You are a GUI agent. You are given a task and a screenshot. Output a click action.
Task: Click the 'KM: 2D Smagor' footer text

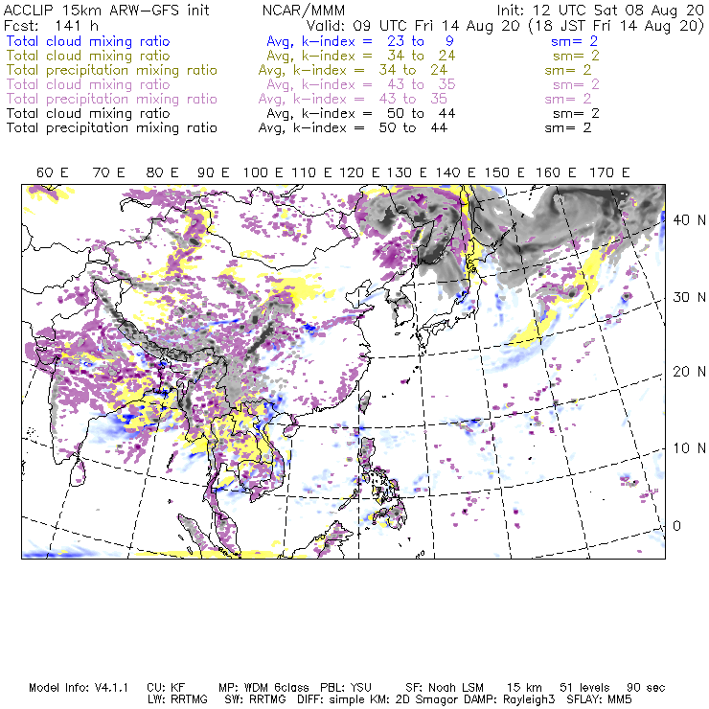point(414,699)
